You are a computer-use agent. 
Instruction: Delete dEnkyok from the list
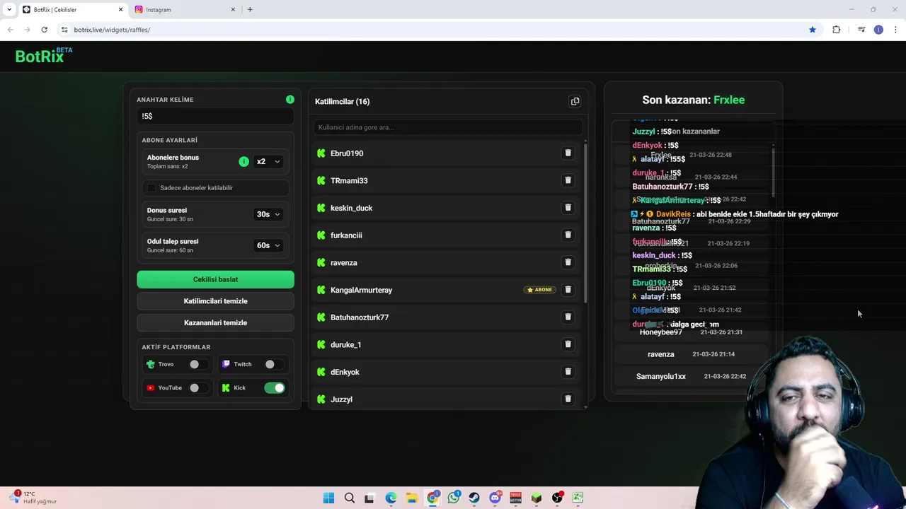[x=568, y=372]
